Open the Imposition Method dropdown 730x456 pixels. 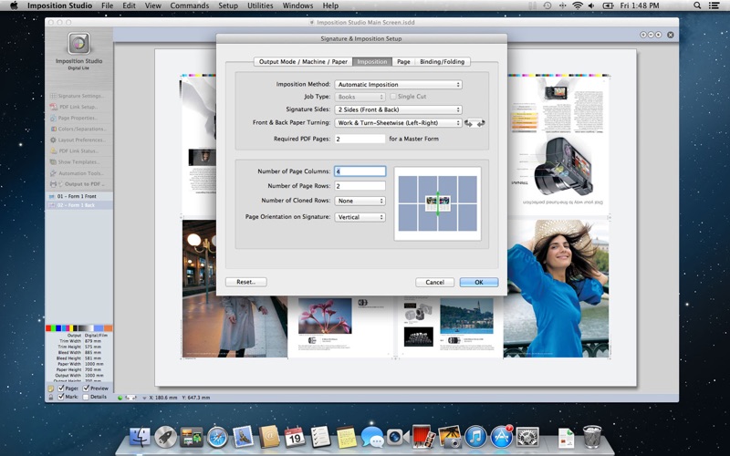point(398,85)
